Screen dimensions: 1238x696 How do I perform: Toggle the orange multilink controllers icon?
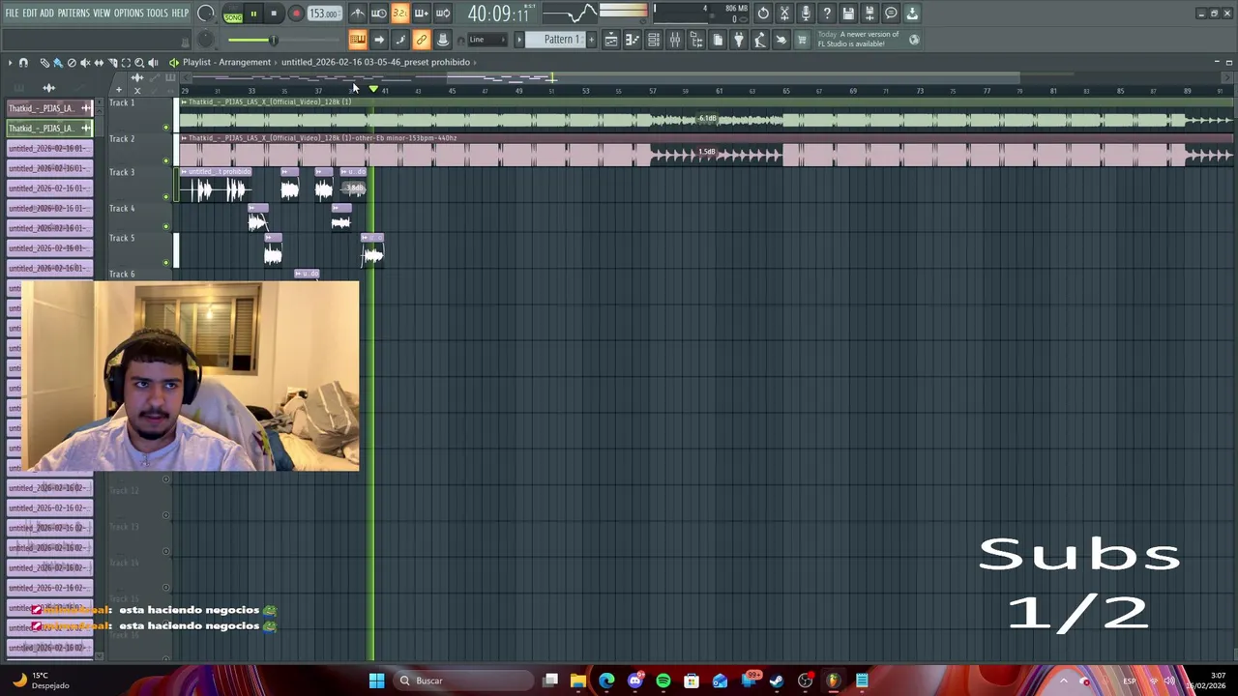[x=422, y=40]
